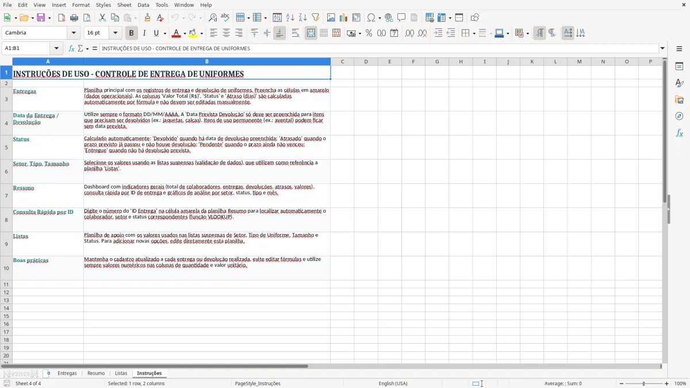Viewport: 690px width, 388px height.
Task: Toggle left-to-right text direction
Action: 539,33
